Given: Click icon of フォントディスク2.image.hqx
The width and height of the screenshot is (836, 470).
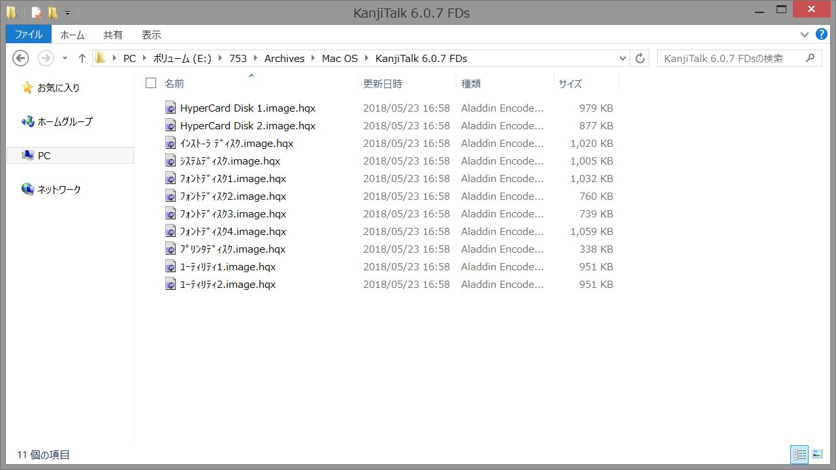Looking at the screenshot, I should coord(170,196).
